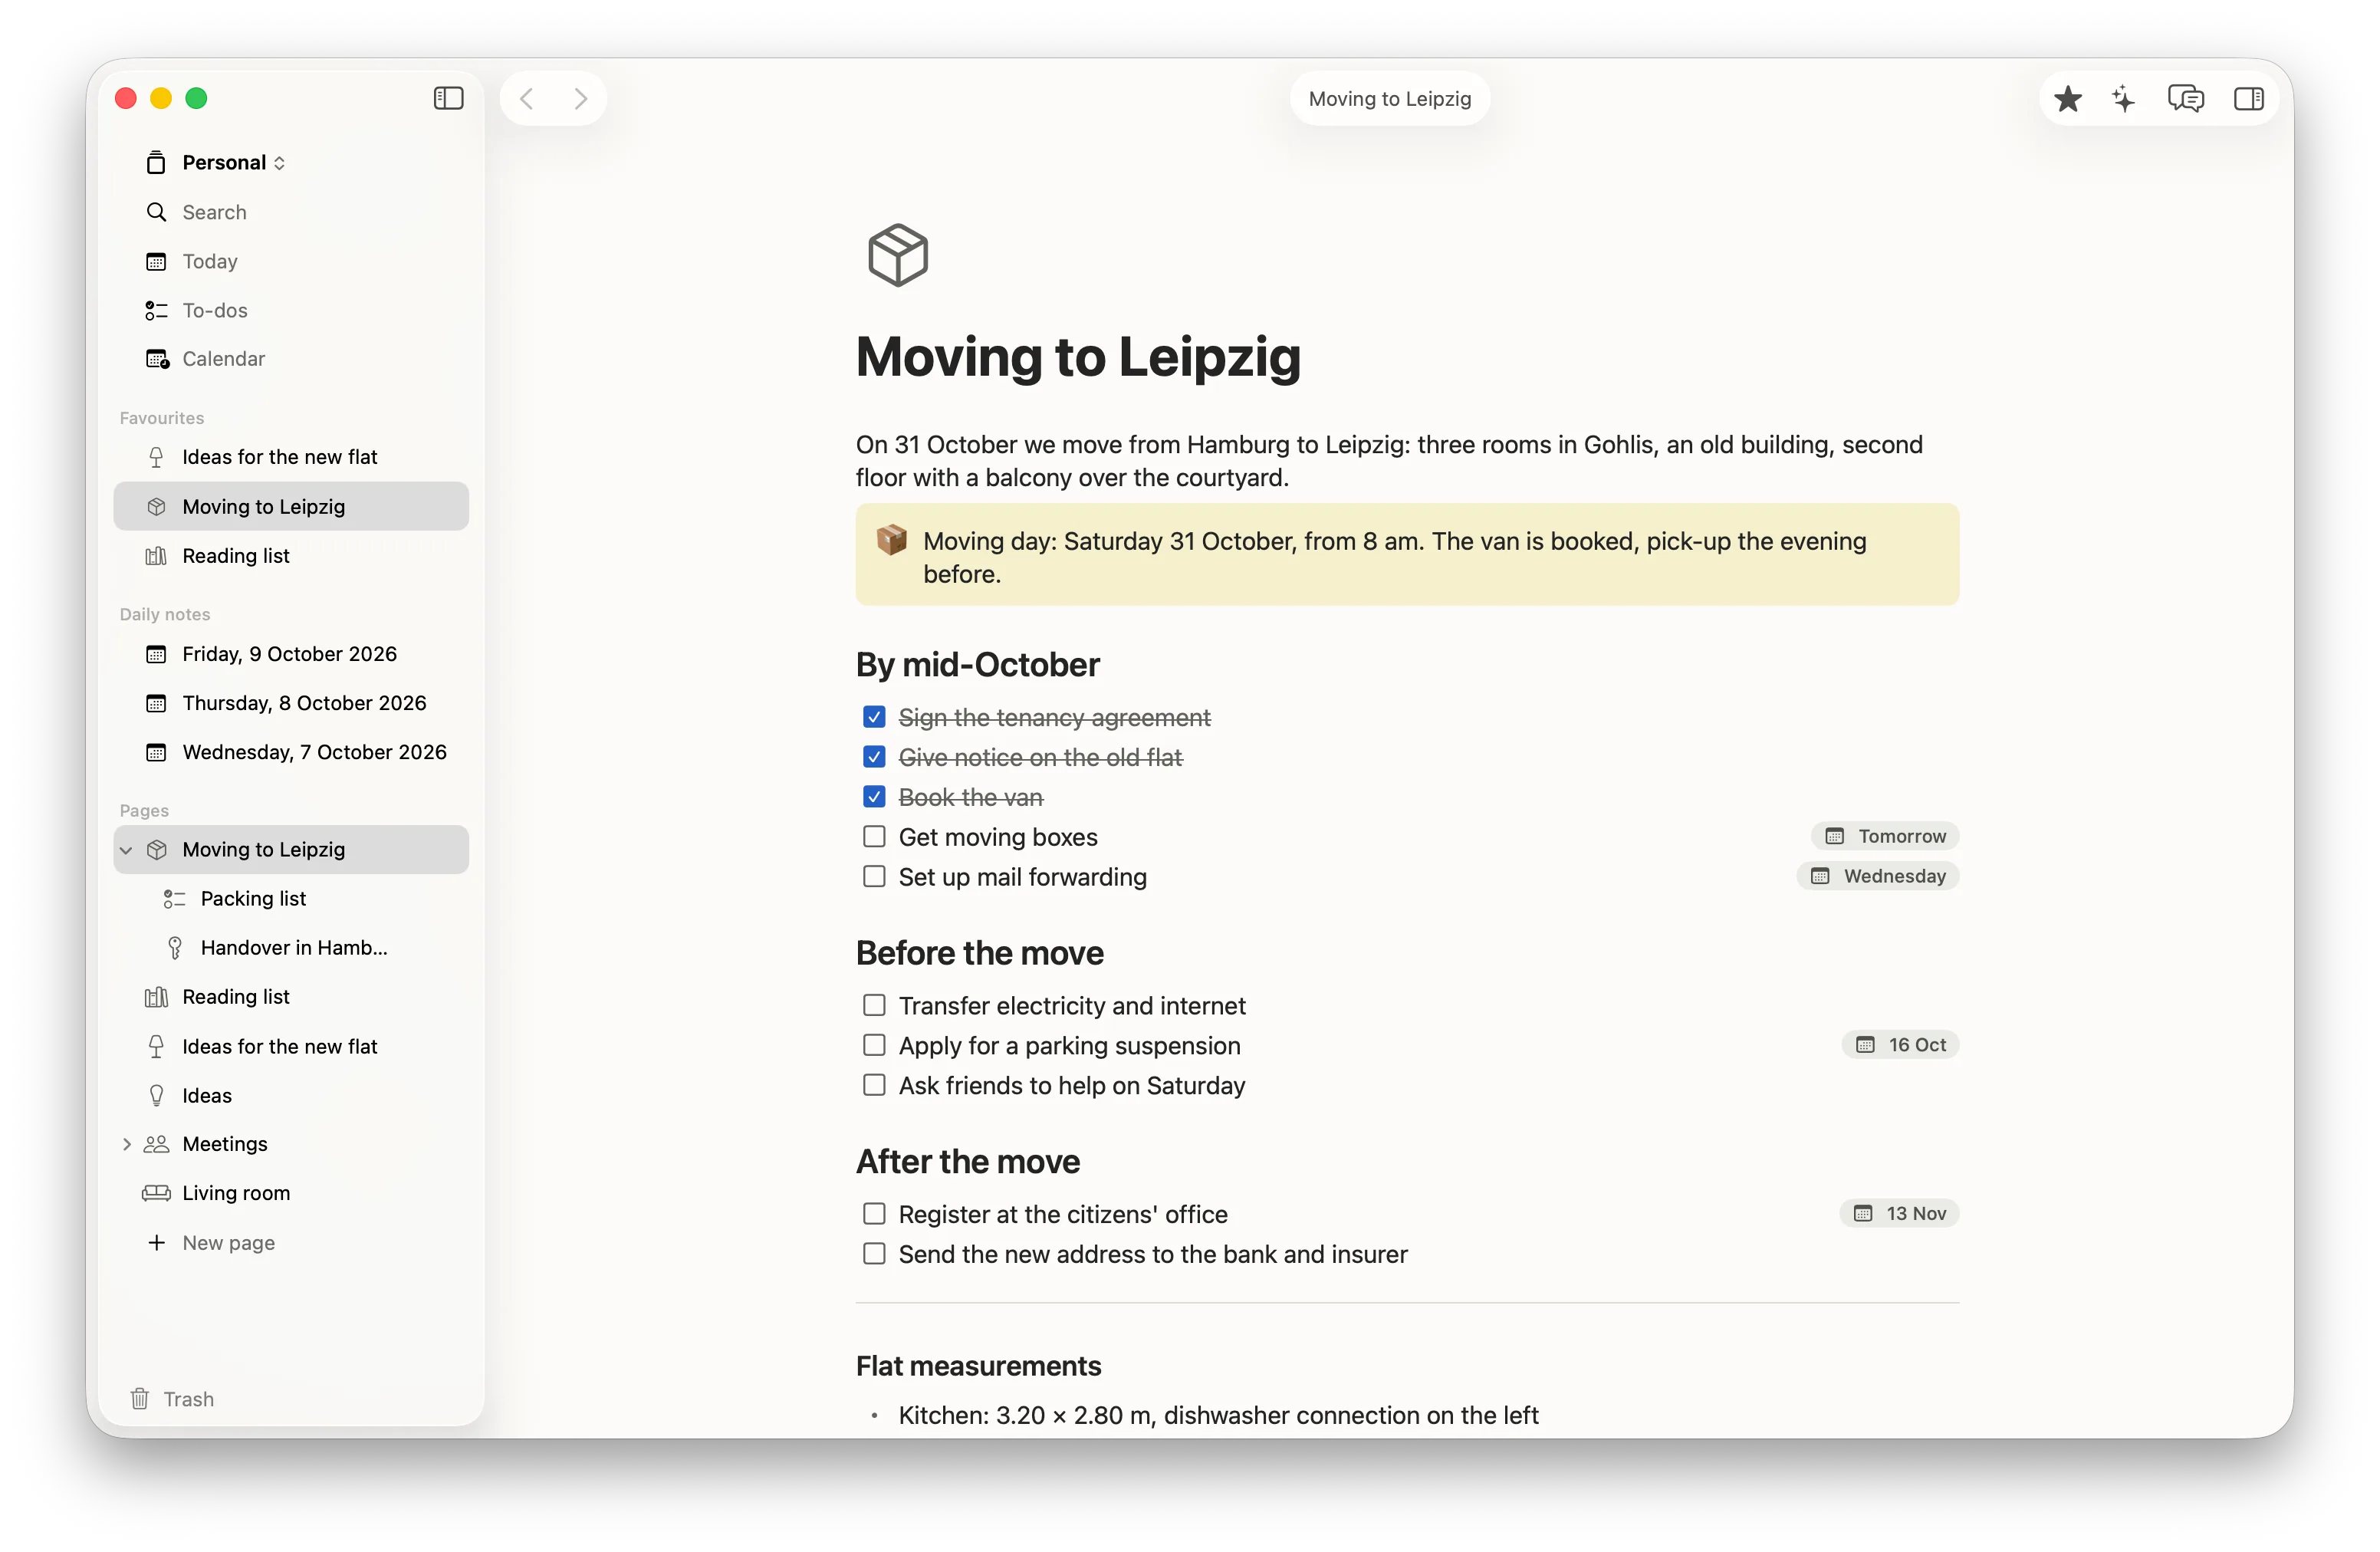
Task: Click the 16 Oct date chip
Action: pos(1901,1045)
